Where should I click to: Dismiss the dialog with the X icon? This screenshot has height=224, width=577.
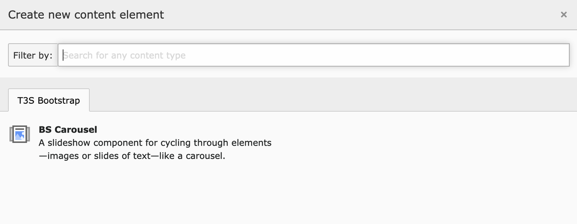[x=563, y=15]
